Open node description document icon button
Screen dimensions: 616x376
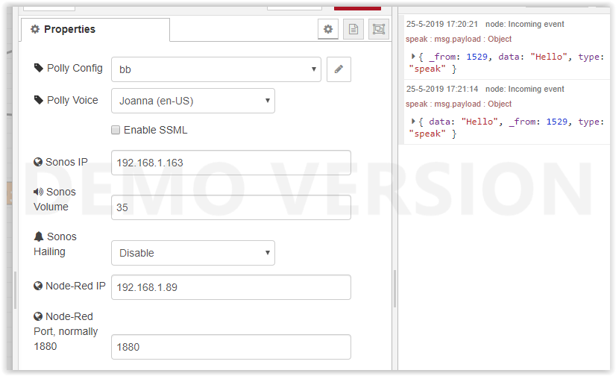[x=353, y=29]
